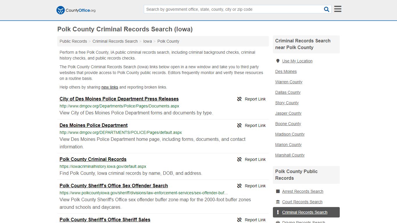The image size is (397, 223).
Task: Visit dmgov.org Documents.aspx URL
Action: [119, 106]
